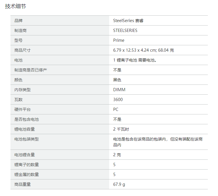Image resolution: width=218 pixels, height=196 pixels.
Task: Select the 锂金属的数量 row label
Action: pos(27,175)
